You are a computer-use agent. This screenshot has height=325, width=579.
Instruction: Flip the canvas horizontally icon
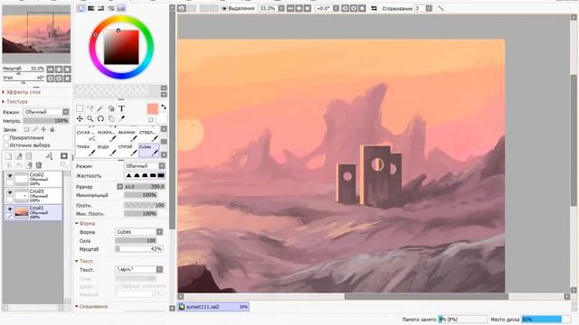pyautogui.click(x=374, y=8)
